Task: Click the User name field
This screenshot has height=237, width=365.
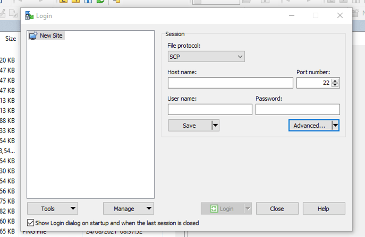Action: click(x=210, y=109)
